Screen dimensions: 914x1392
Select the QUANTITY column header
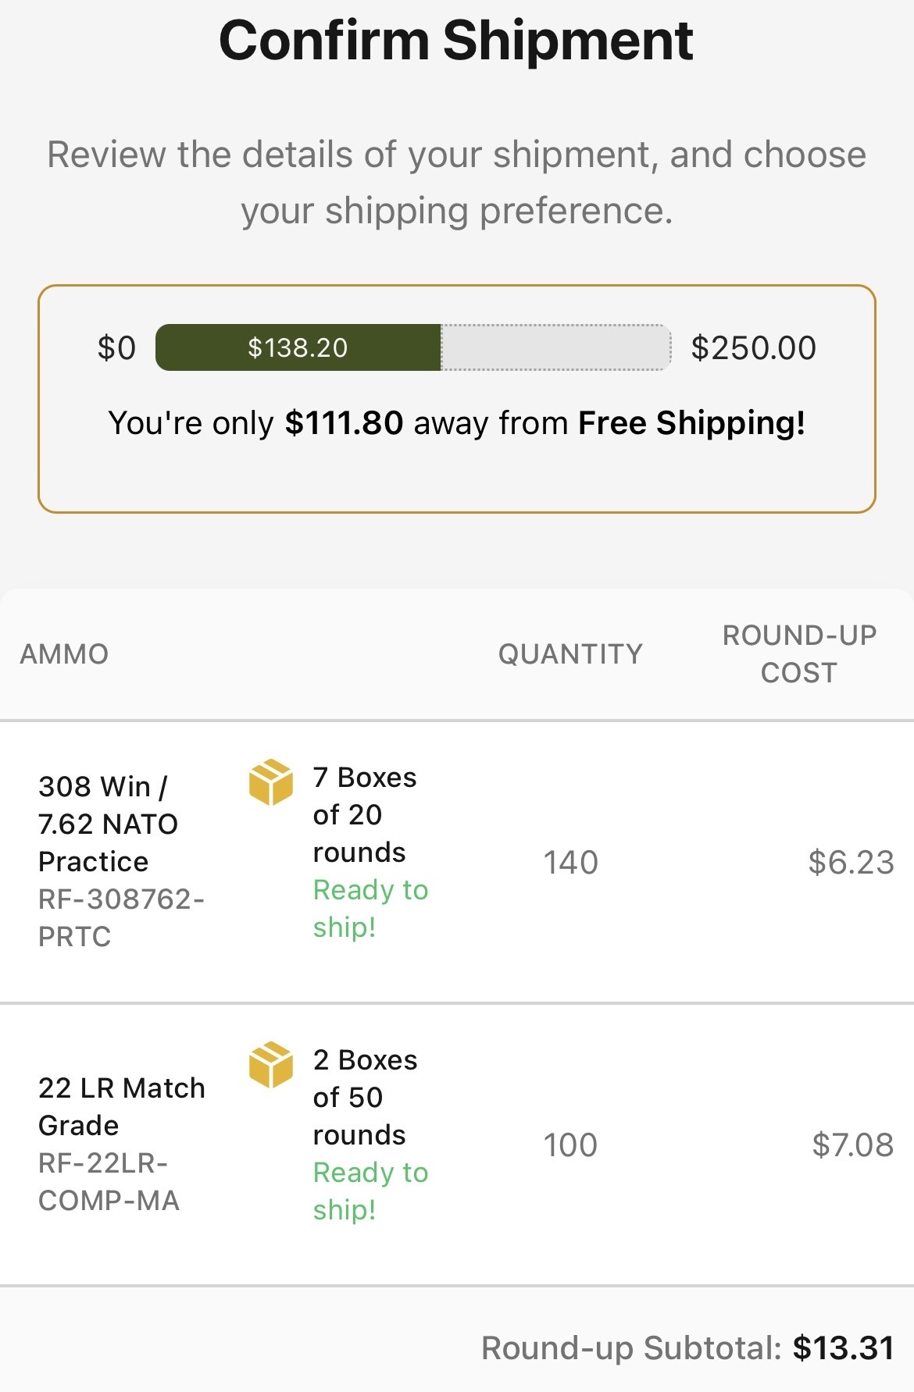coord(571,653)
